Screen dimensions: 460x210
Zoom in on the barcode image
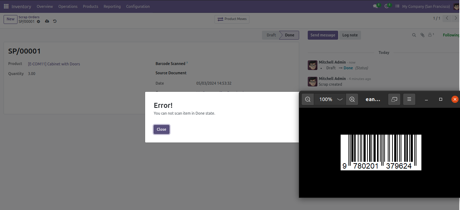tap(352, 99)
